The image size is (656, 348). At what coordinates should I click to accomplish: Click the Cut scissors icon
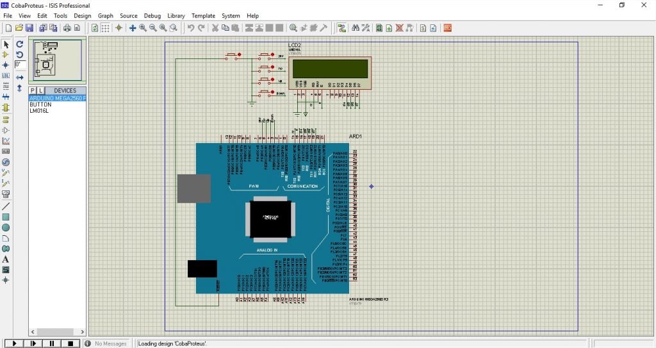click(215, 28)
